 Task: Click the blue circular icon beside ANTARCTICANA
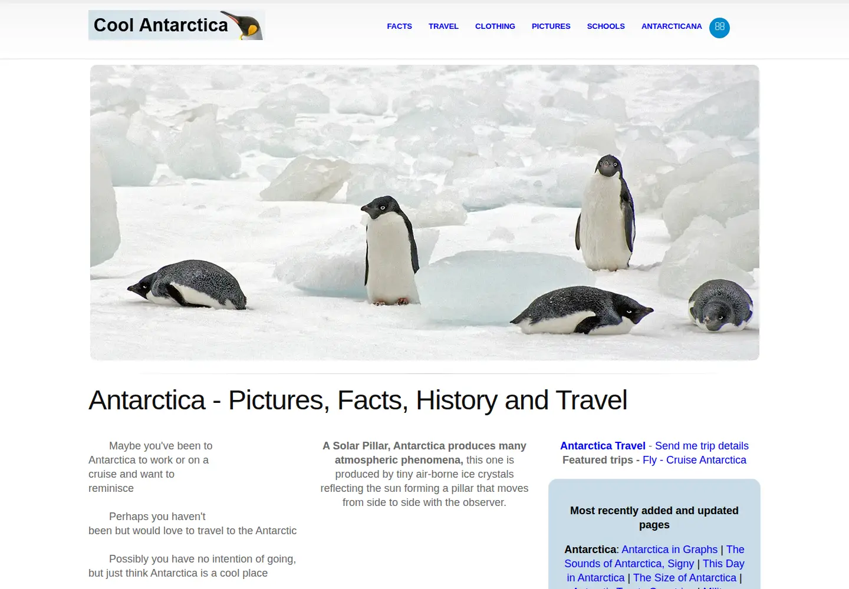click(719, 27)
